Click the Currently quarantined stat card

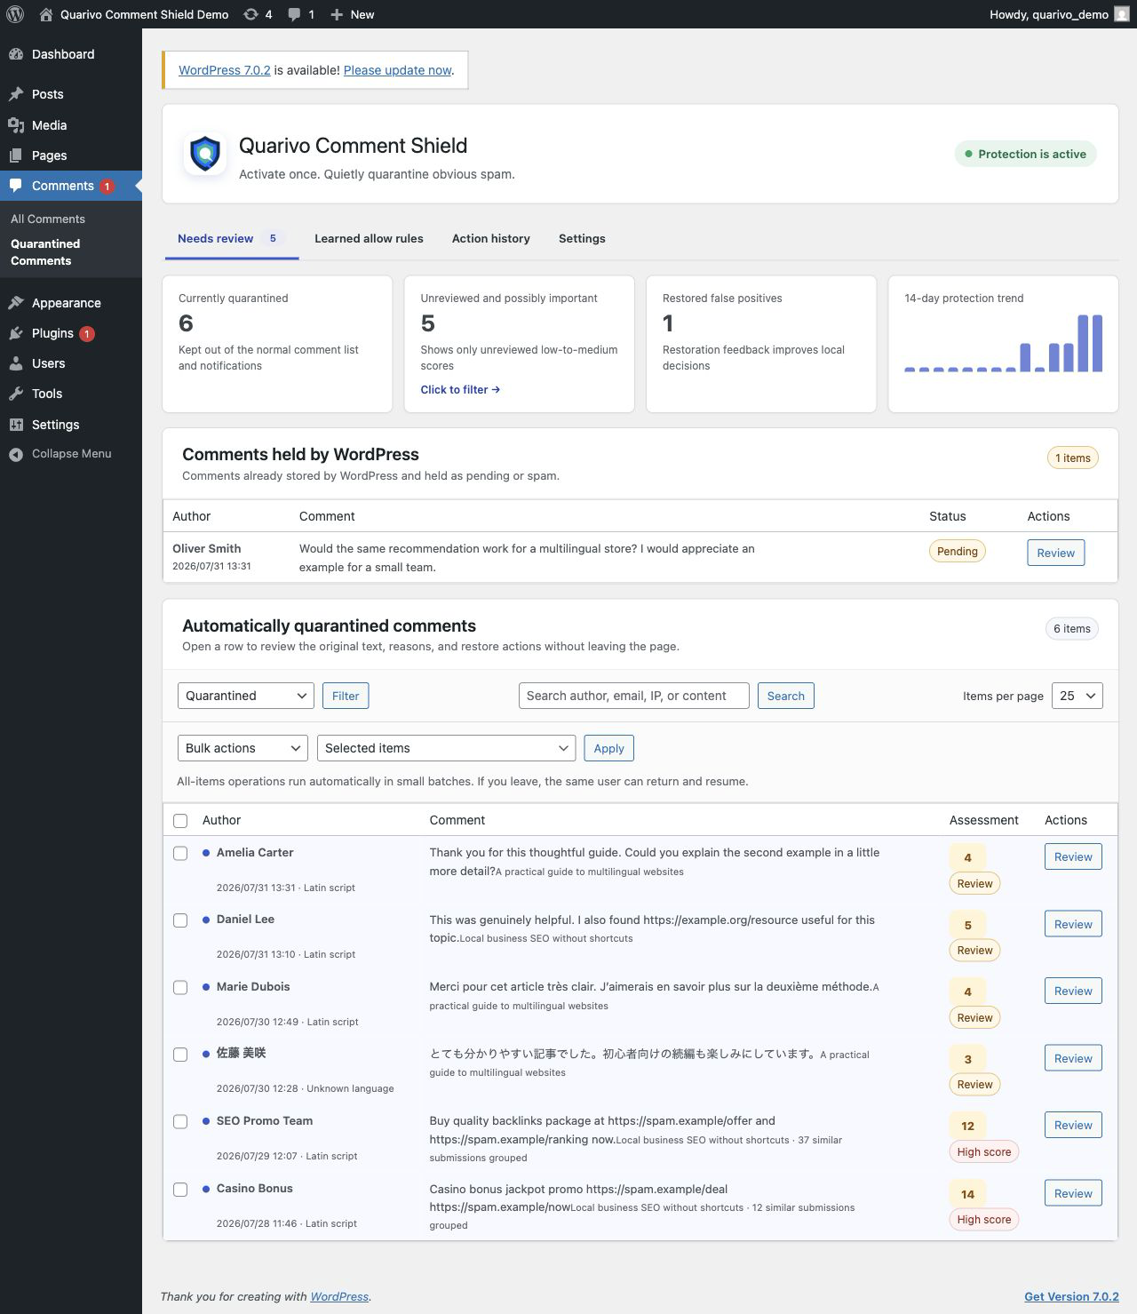coord(277,344)
